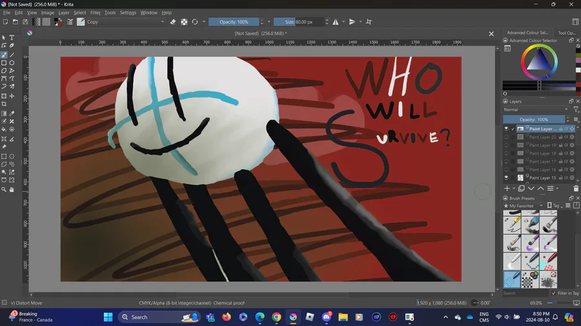Switch to Advanced Colour Selector tab

[527, 32]
